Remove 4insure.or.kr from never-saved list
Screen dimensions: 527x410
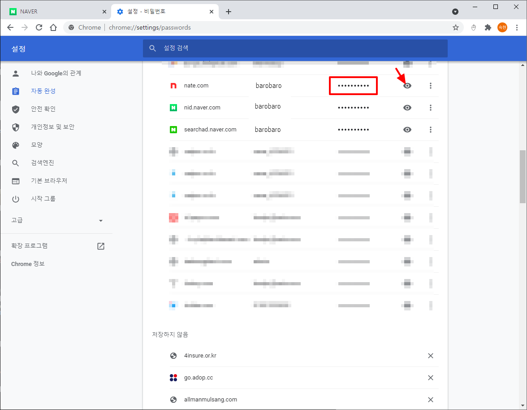pos(431,356)
